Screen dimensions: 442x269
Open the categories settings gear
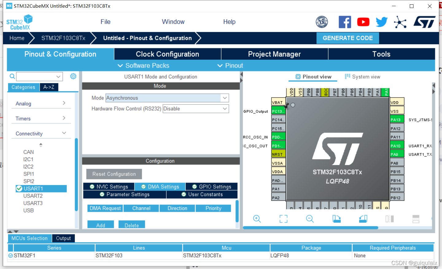(73, 76)
